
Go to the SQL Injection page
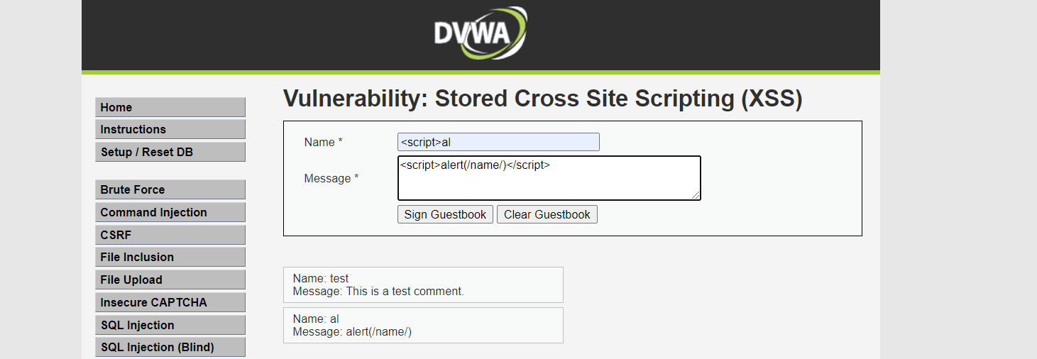170,325
